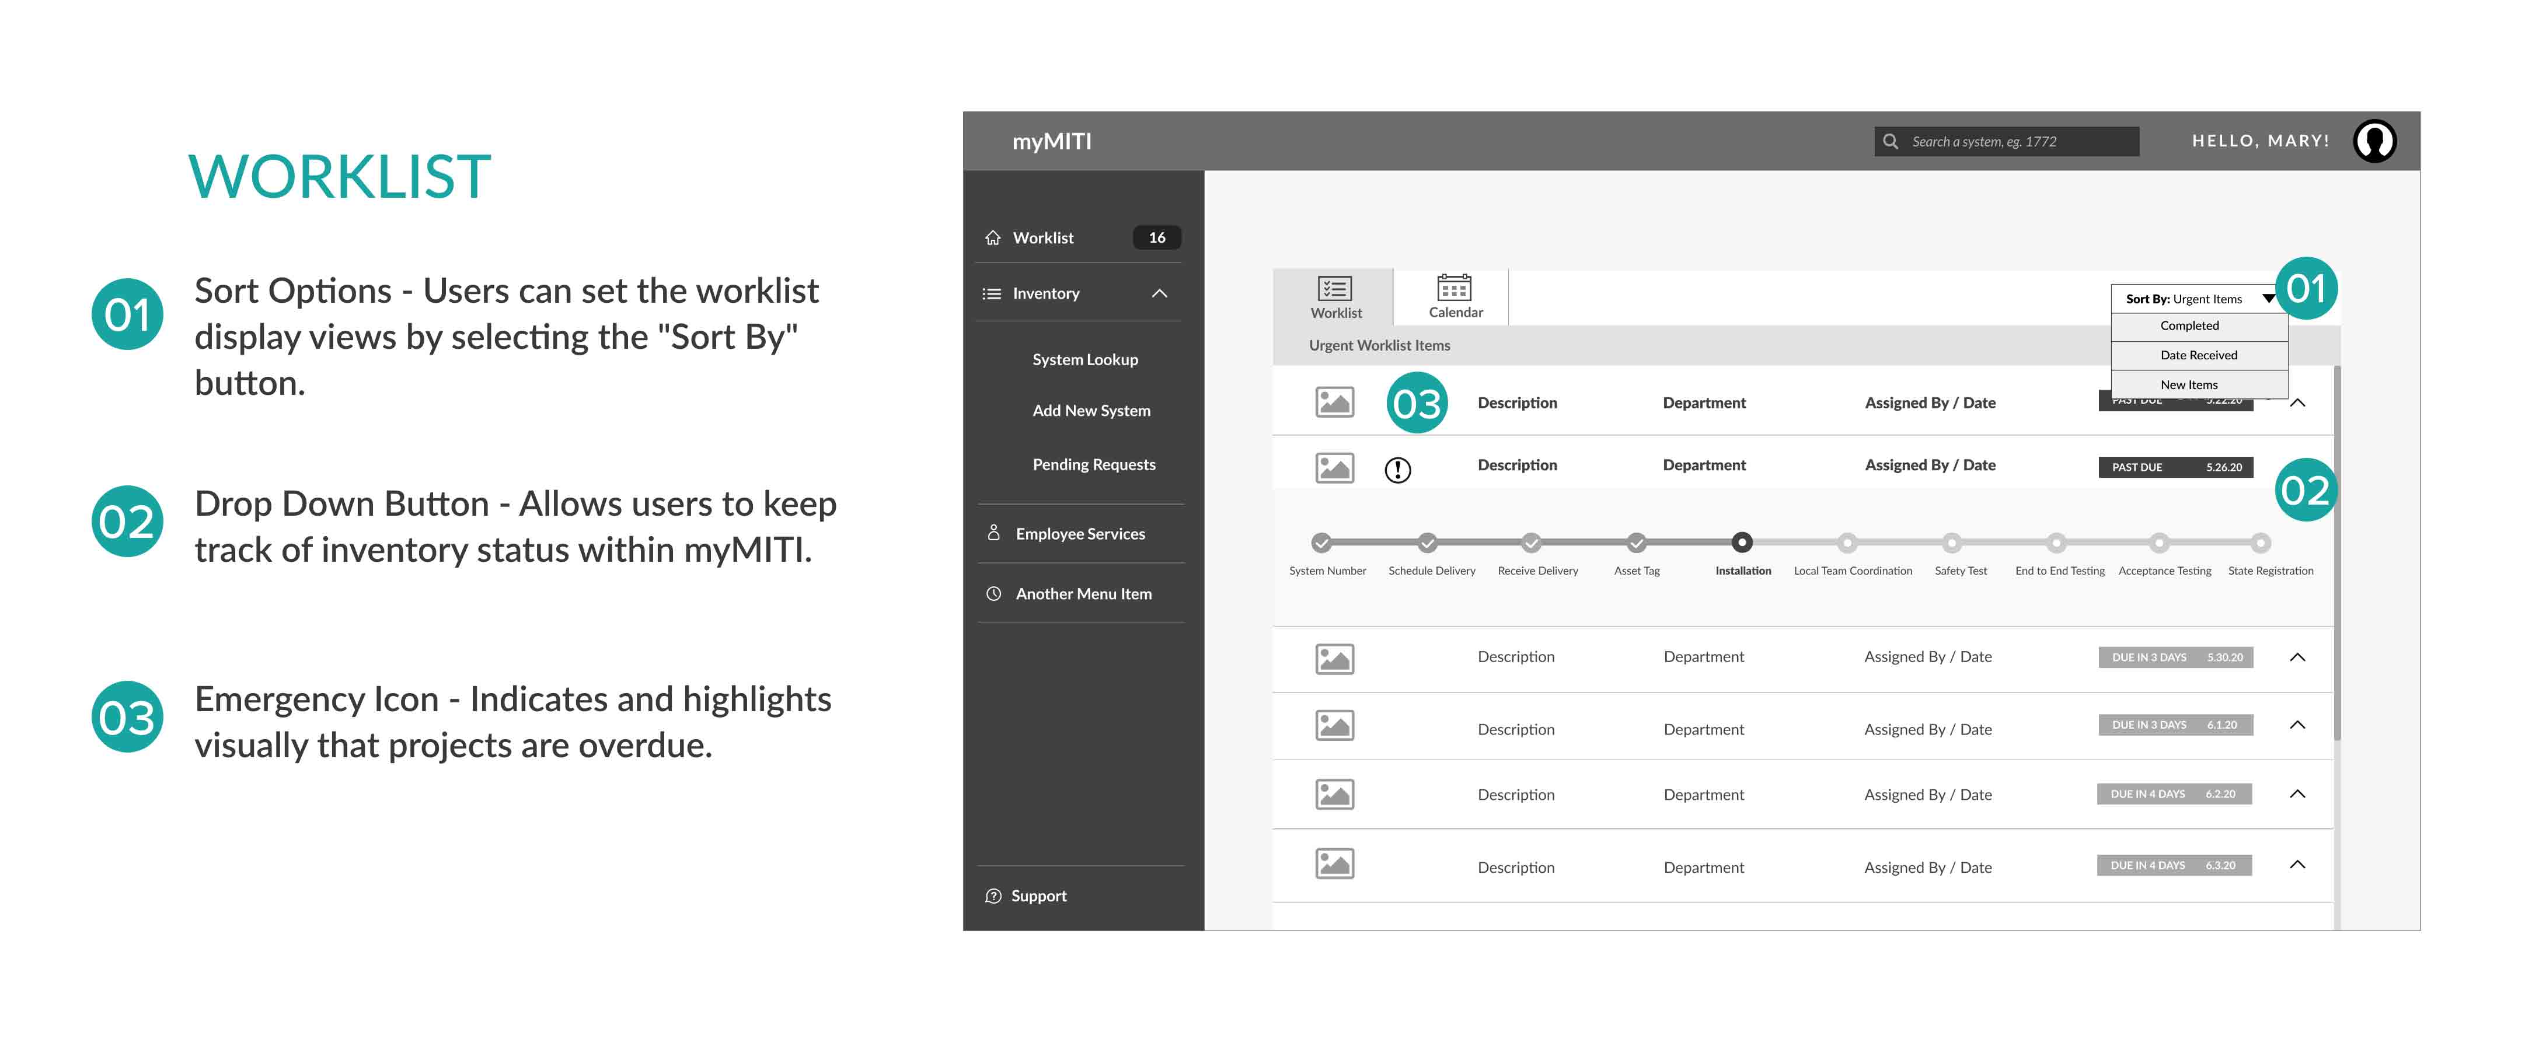Screen dimensions: 2539x1039
Task: Expand the row due 5.30.20
Action: coord(2297,657)
